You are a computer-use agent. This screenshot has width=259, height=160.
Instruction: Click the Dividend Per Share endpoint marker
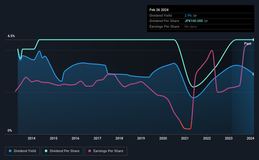[x=254, y=40]
